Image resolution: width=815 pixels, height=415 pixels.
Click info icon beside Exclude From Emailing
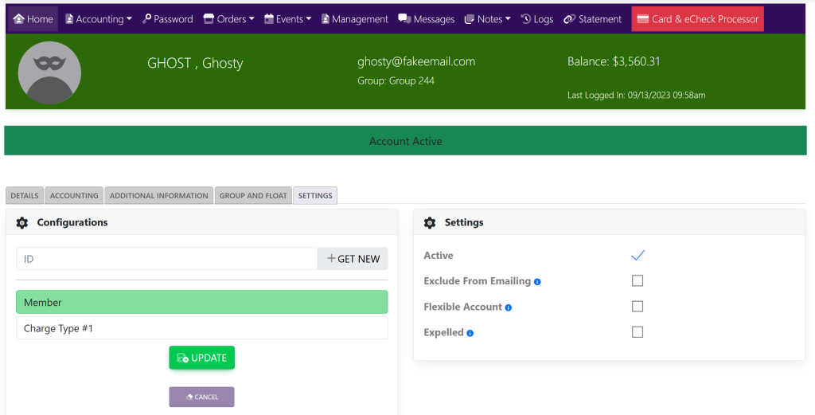pos(538,282)
